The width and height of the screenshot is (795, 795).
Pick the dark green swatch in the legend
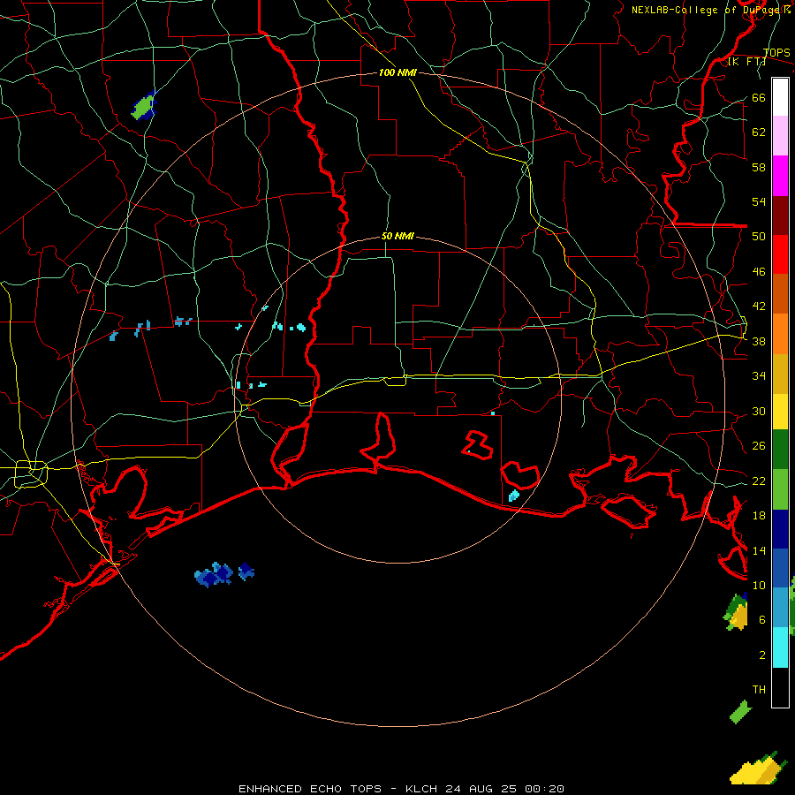tap(780, 450)
